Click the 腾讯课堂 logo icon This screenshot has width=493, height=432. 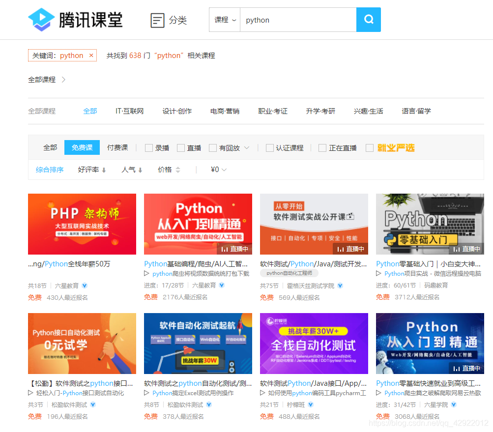pos(41,20)
